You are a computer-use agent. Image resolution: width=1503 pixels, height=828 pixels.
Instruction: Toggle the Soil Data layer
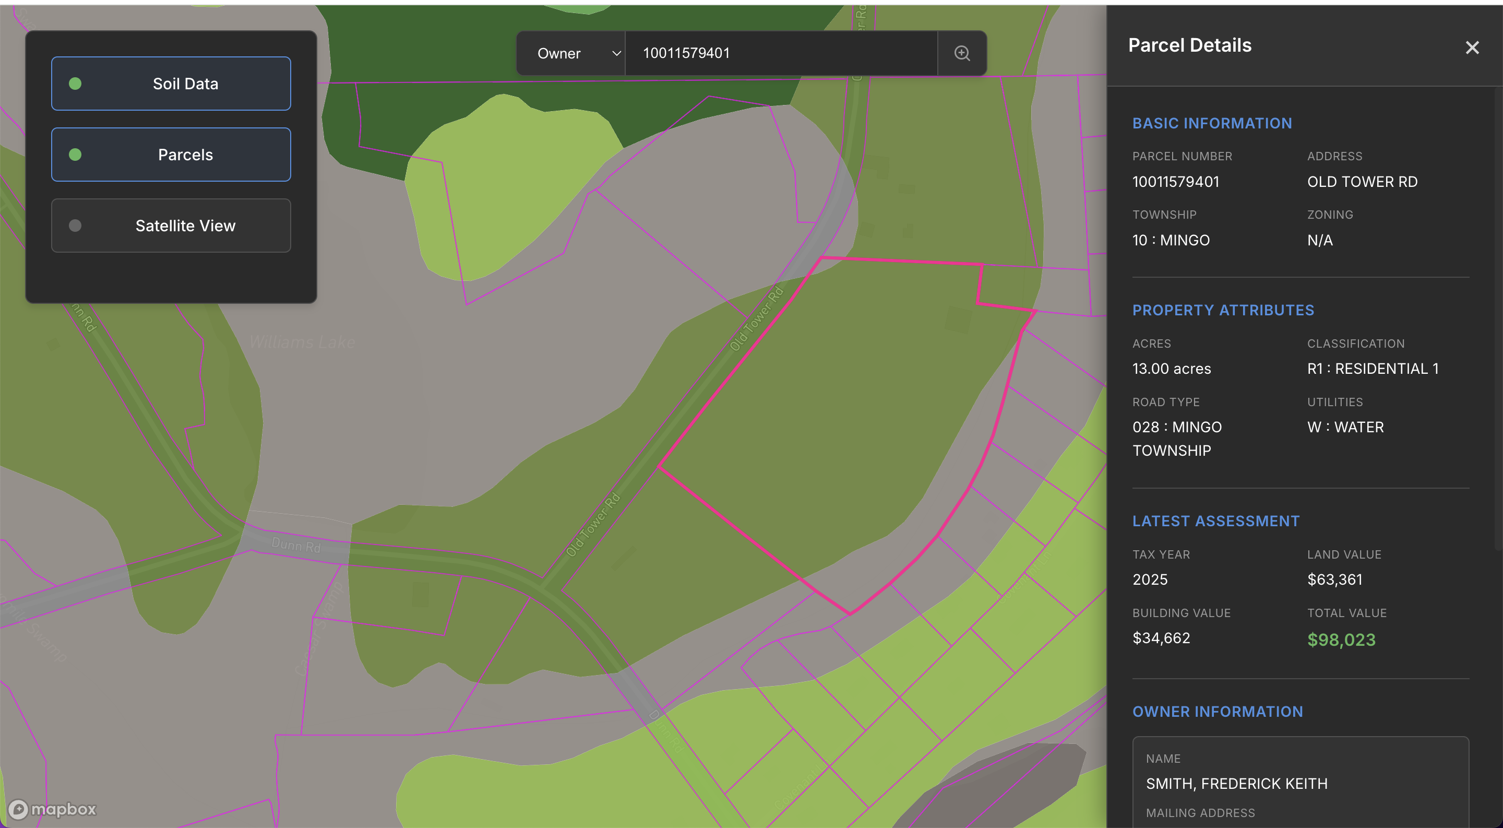[x=171, y=84]
